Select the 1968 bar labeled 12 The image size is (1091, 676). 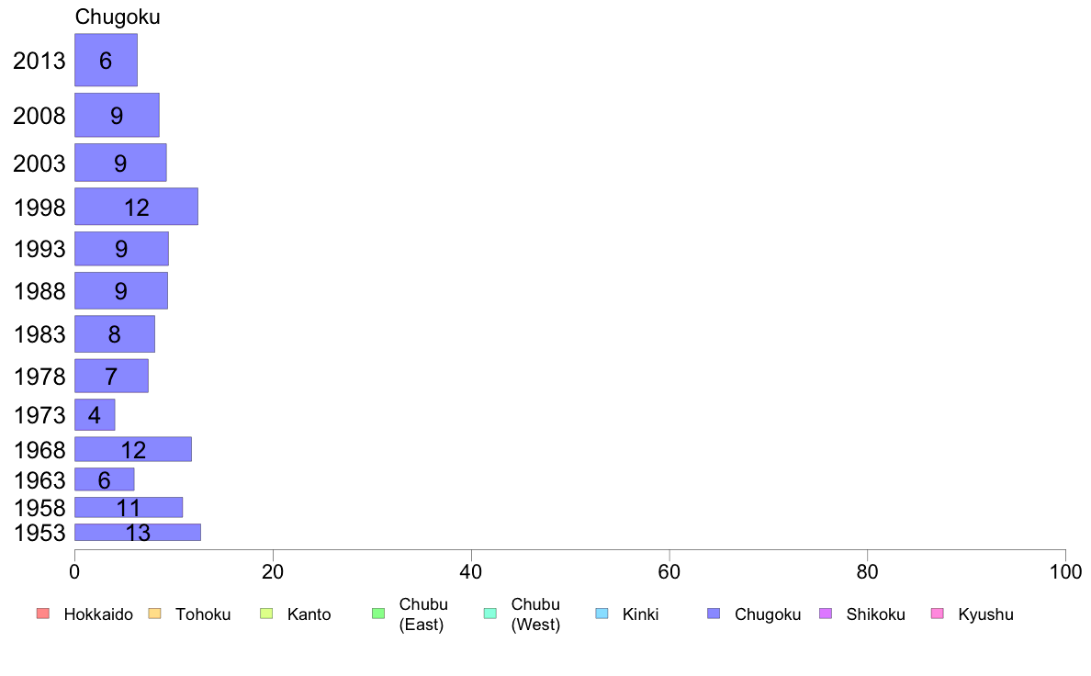133,449
